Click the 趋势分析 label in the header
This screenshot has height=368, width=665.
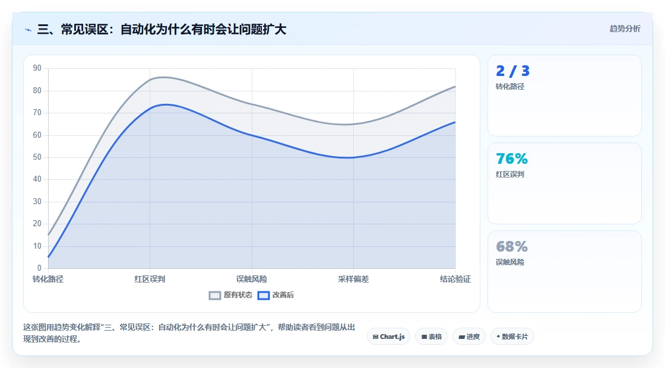pos(625,29)
